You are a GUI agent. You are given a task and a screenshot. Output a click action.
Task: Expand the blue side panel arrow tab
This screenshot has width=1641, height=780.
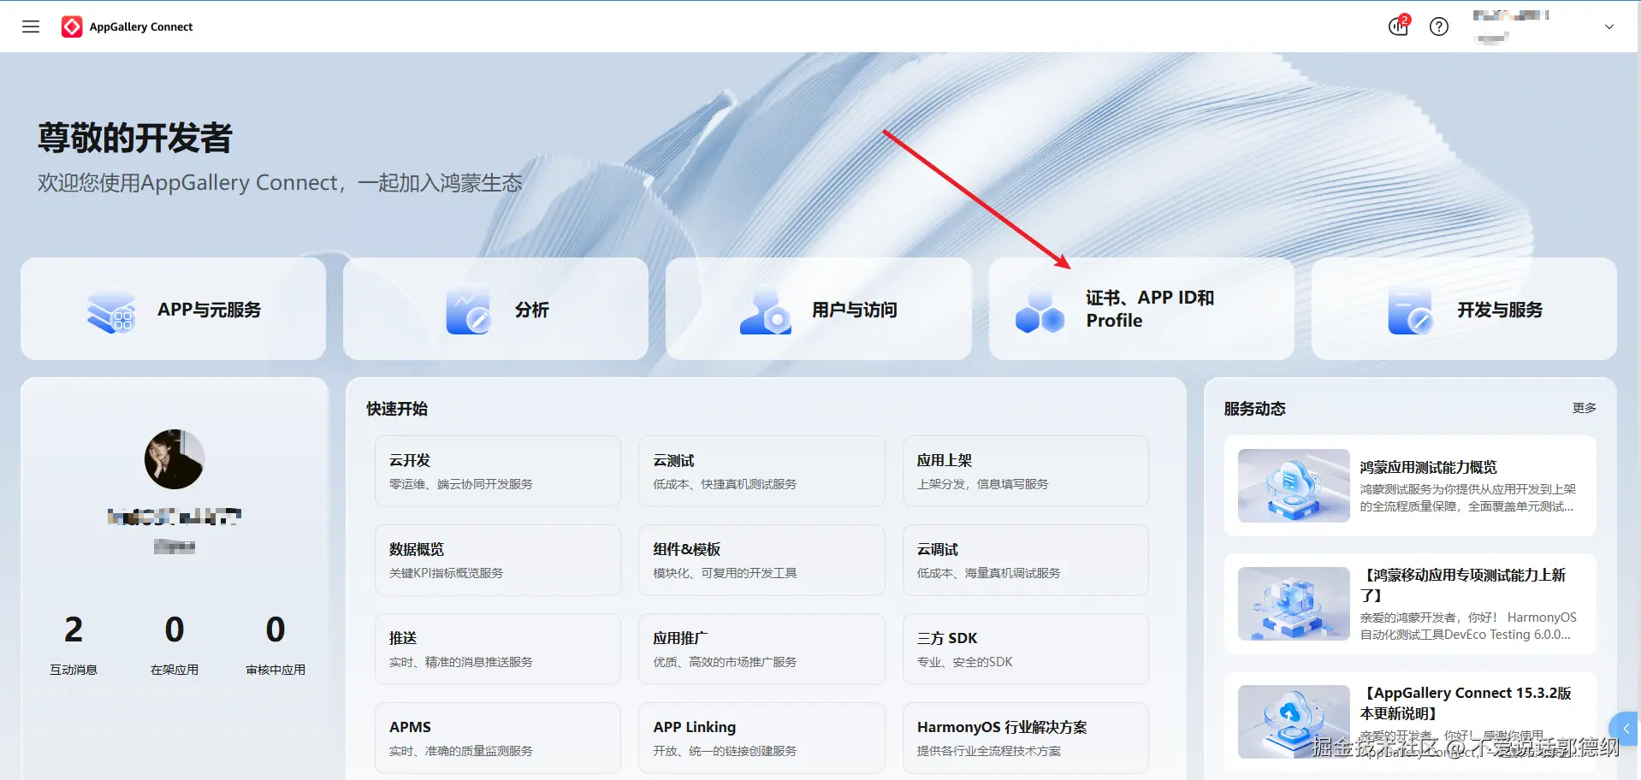pos(1626,730)
